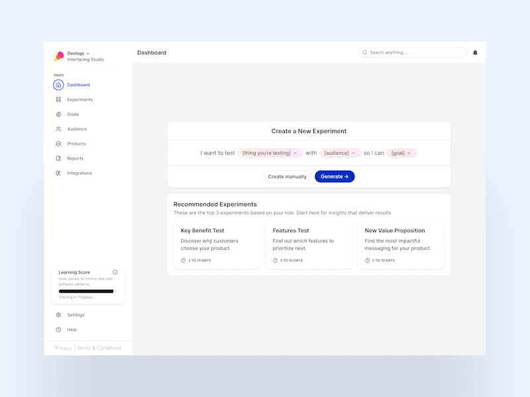Click the Recommended Experiments heading
Image resolution: width=530 pixels, height=397 pixels.
pos(215,204)
